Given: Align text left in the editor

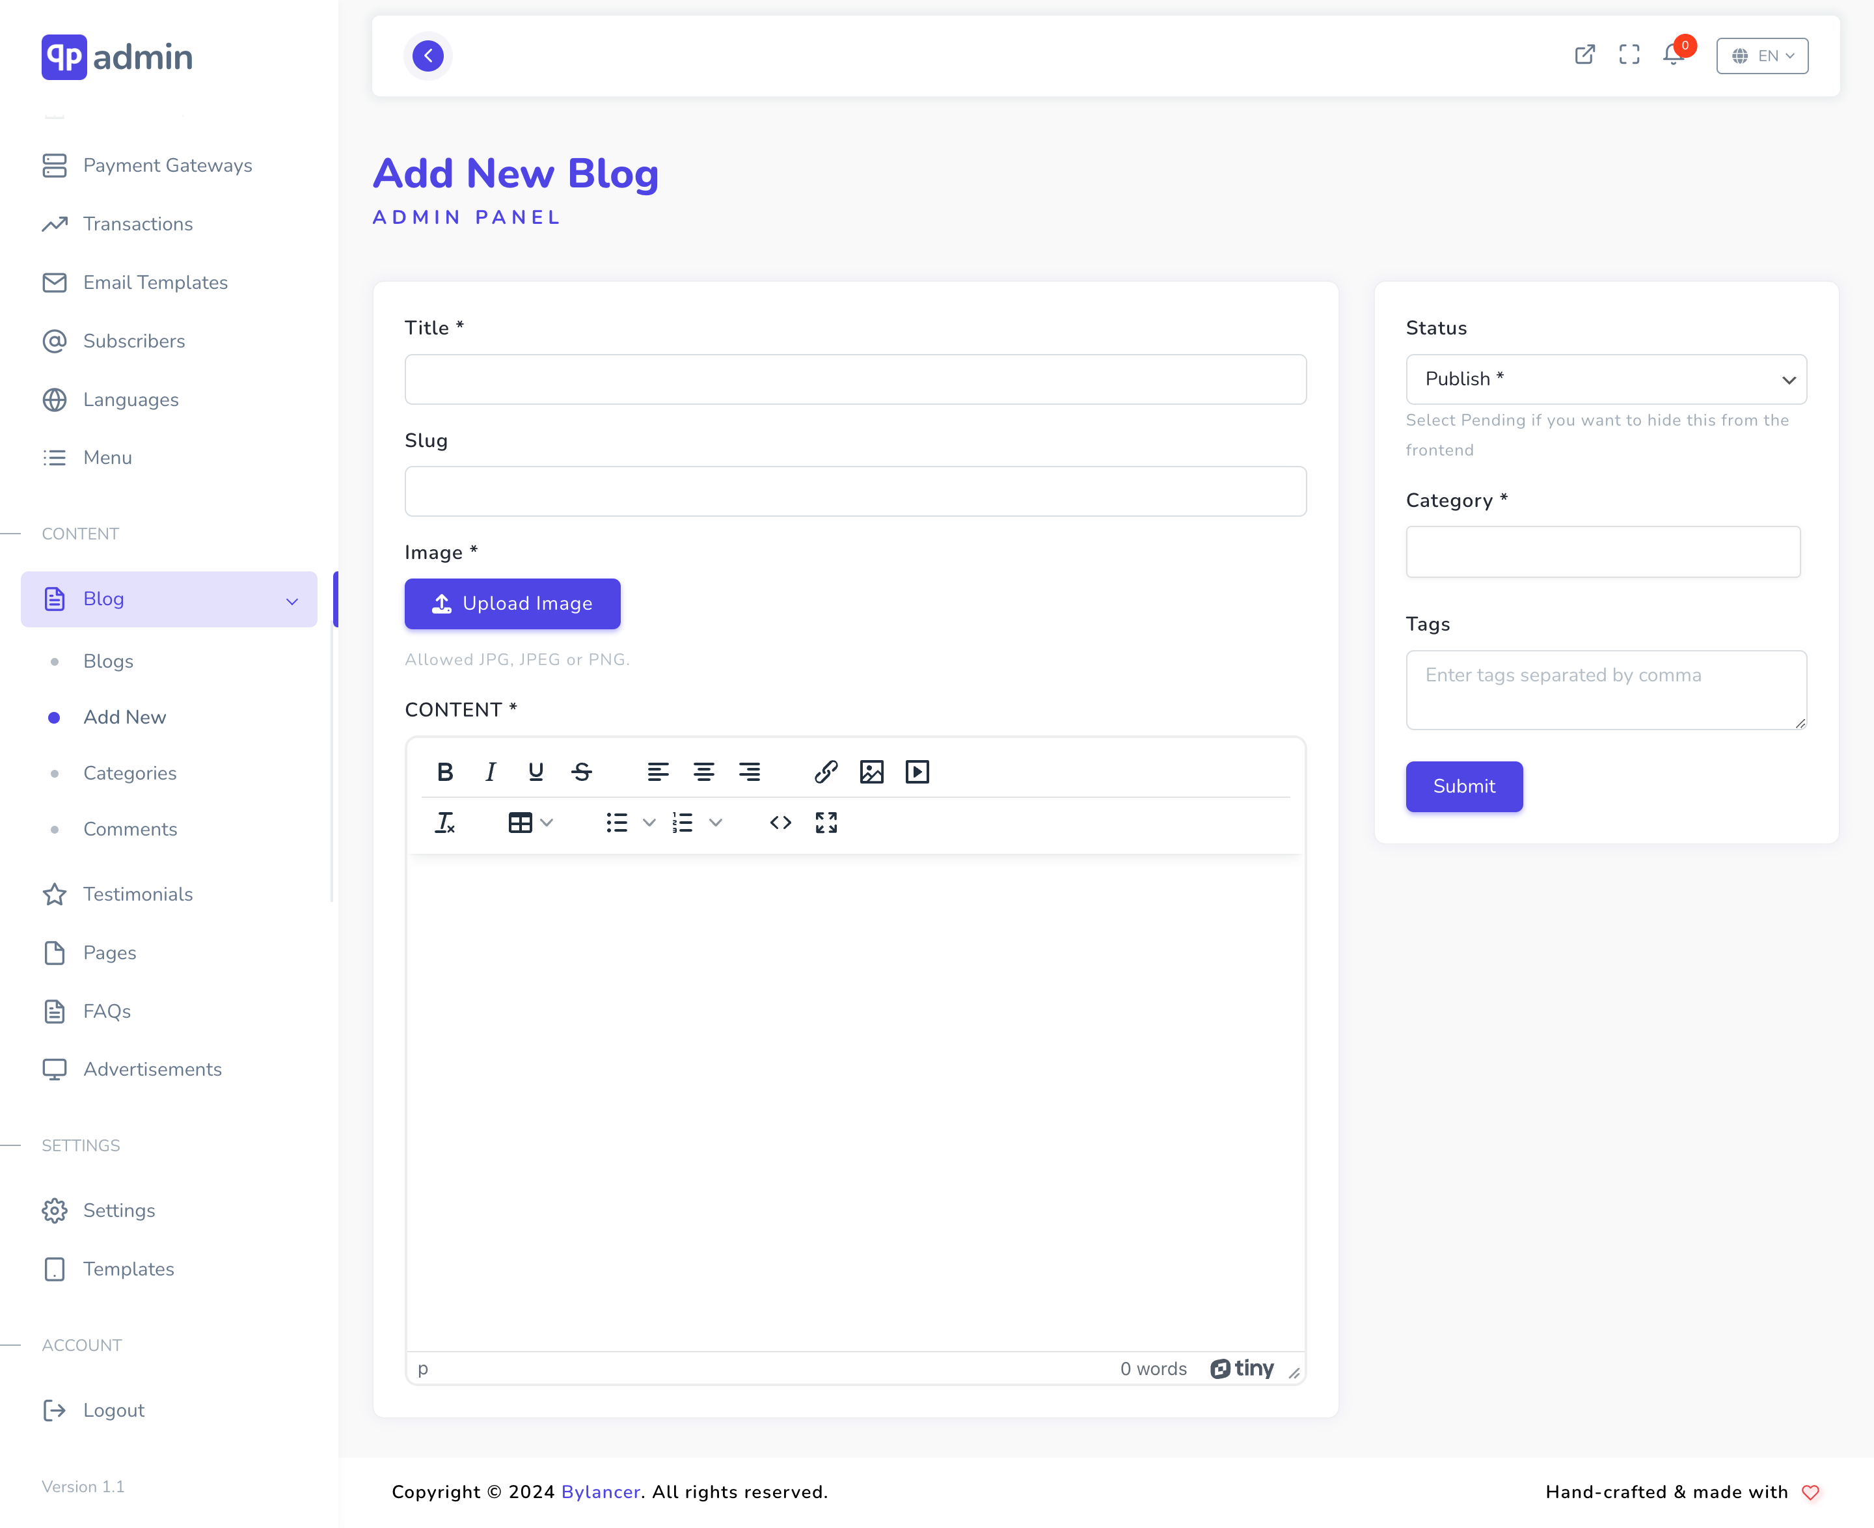Looking at the screenshot, I should point(658,772).
